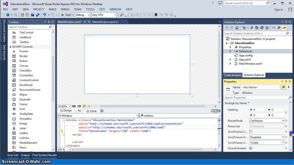Collapse the split pane
Image resolution: width=294 pixels, height=165 pixels.
click(x=219, y=111)
